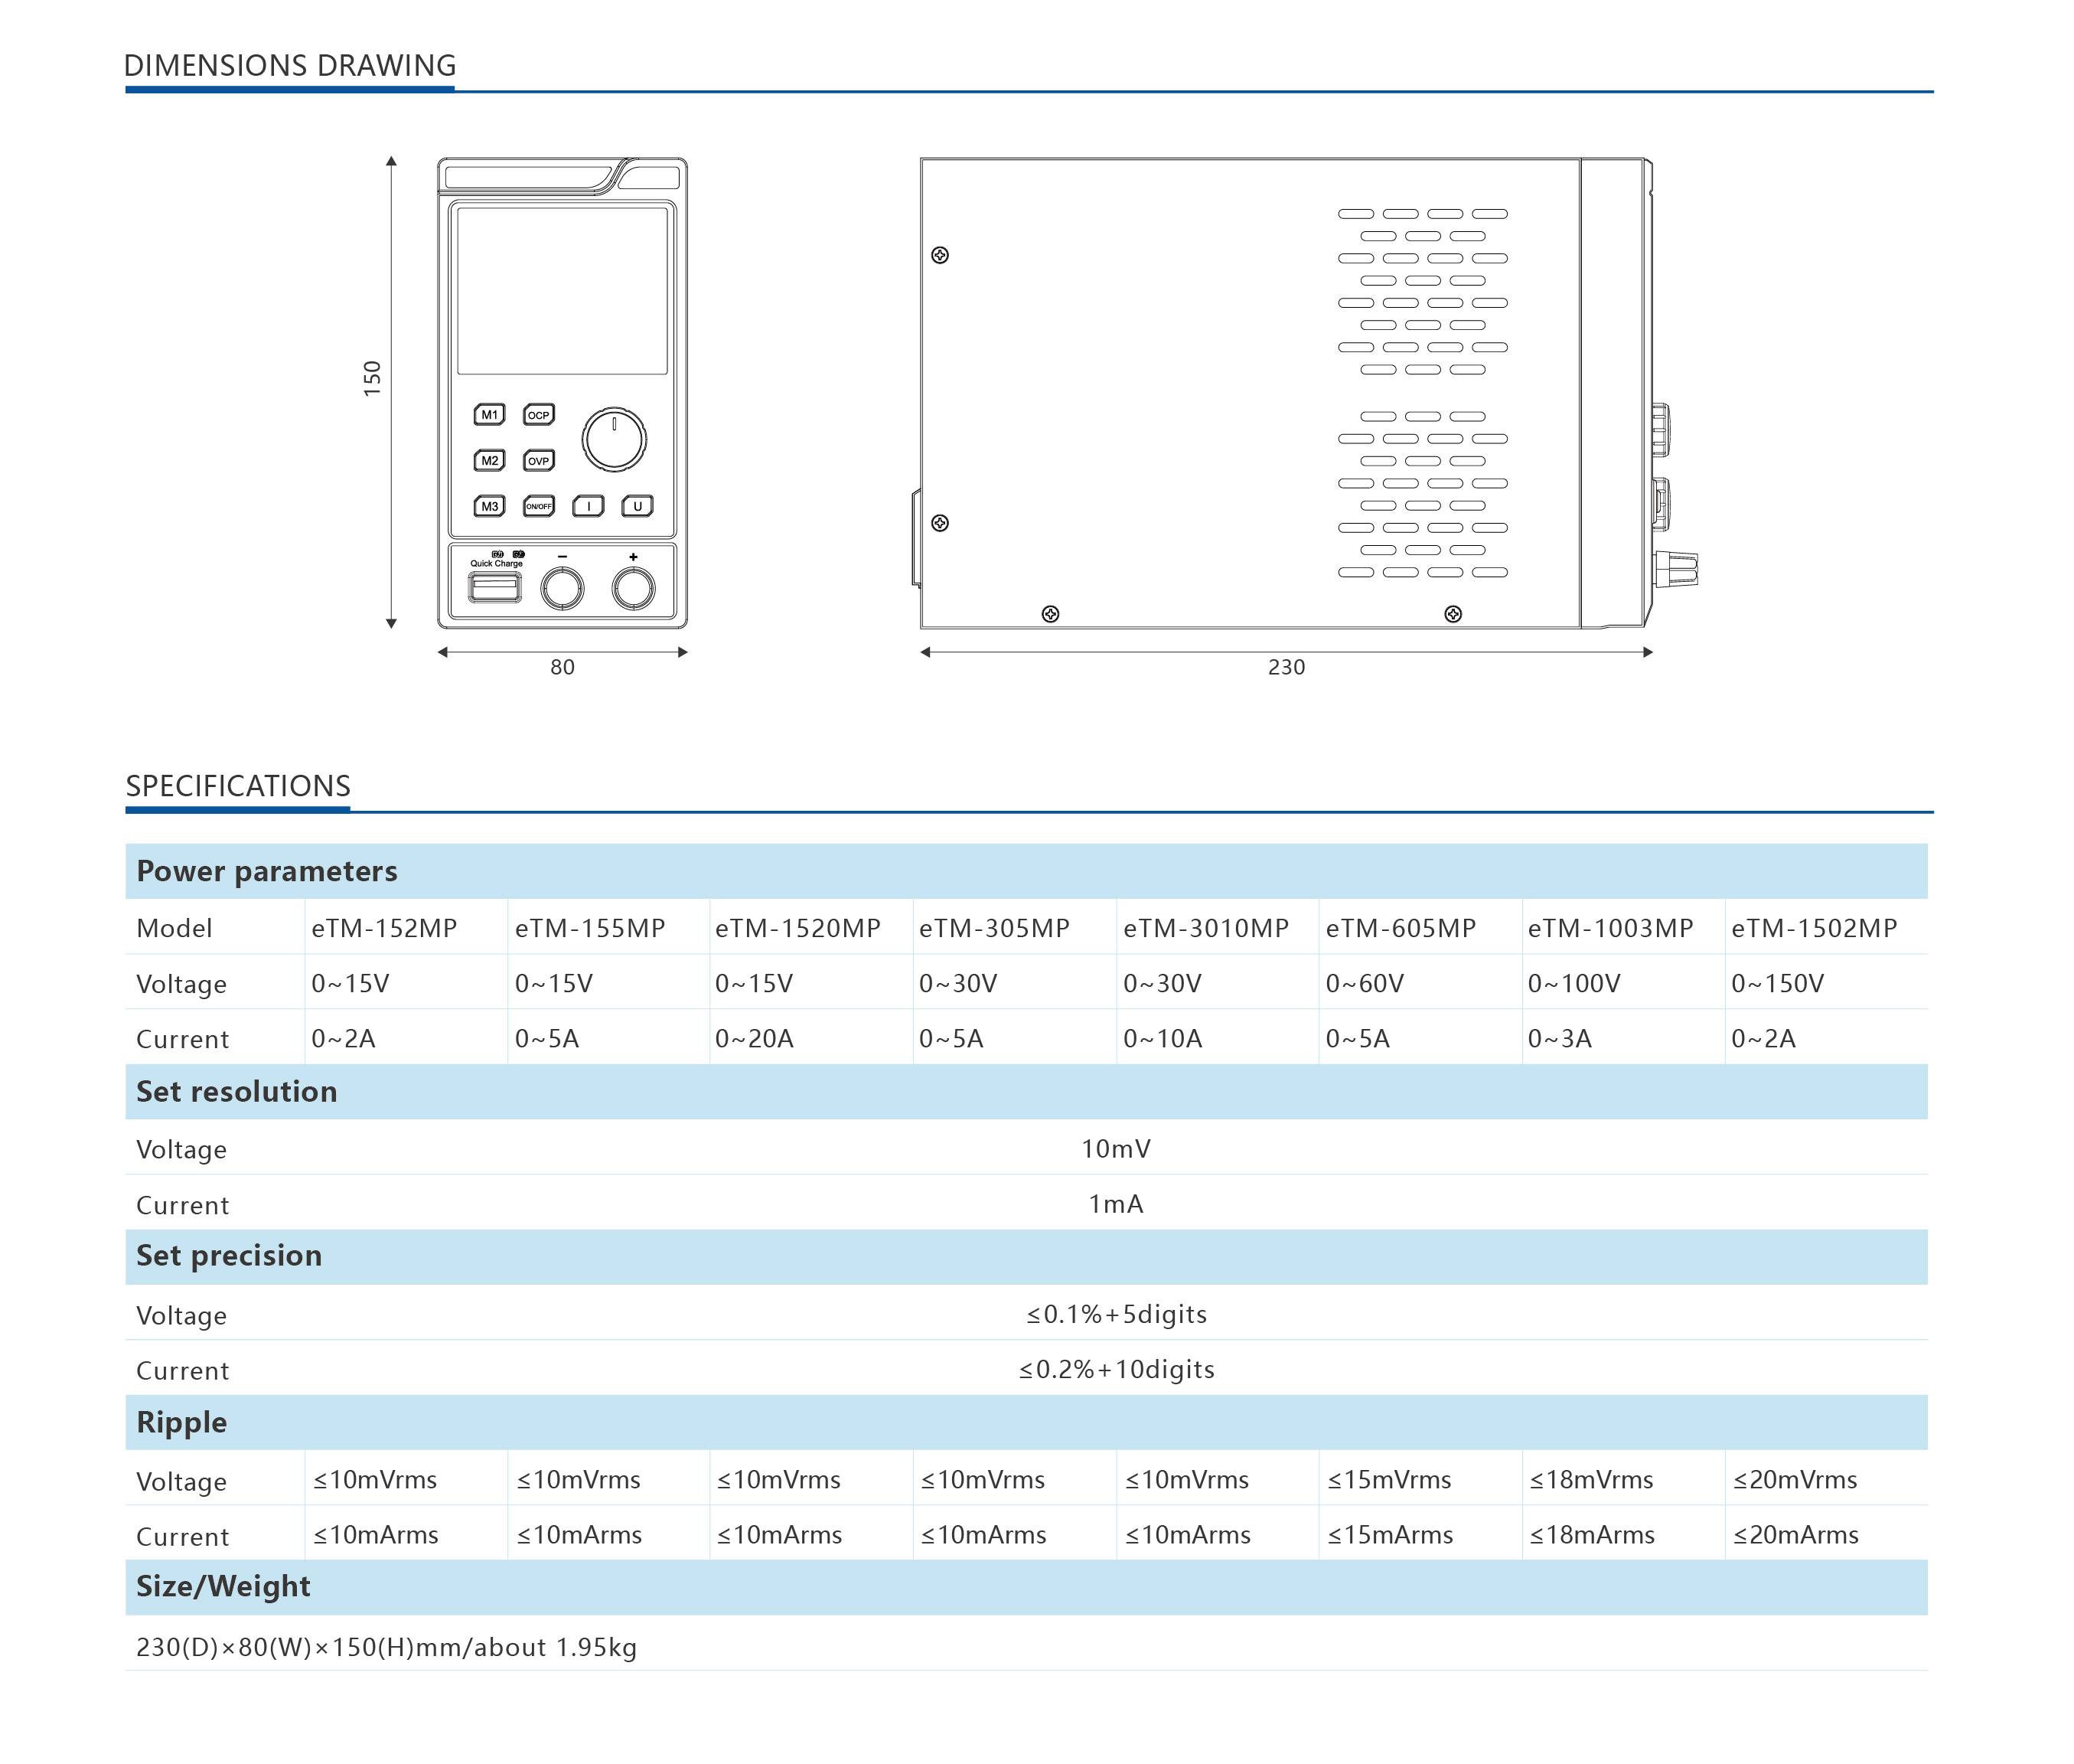
Task: Click the 150 height dimension label
Action: click(372, 378)
